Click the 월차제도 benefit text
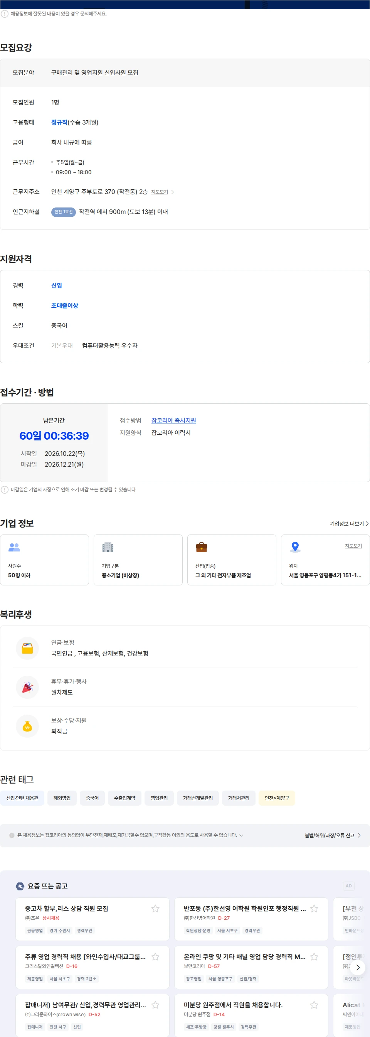This screenshot has width=370, height=1037. tap(62, 693)
